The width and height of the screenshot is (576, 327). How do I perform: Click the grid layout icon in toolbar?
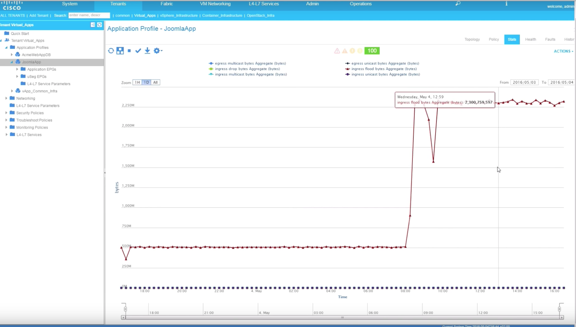[x=120, y=51]
